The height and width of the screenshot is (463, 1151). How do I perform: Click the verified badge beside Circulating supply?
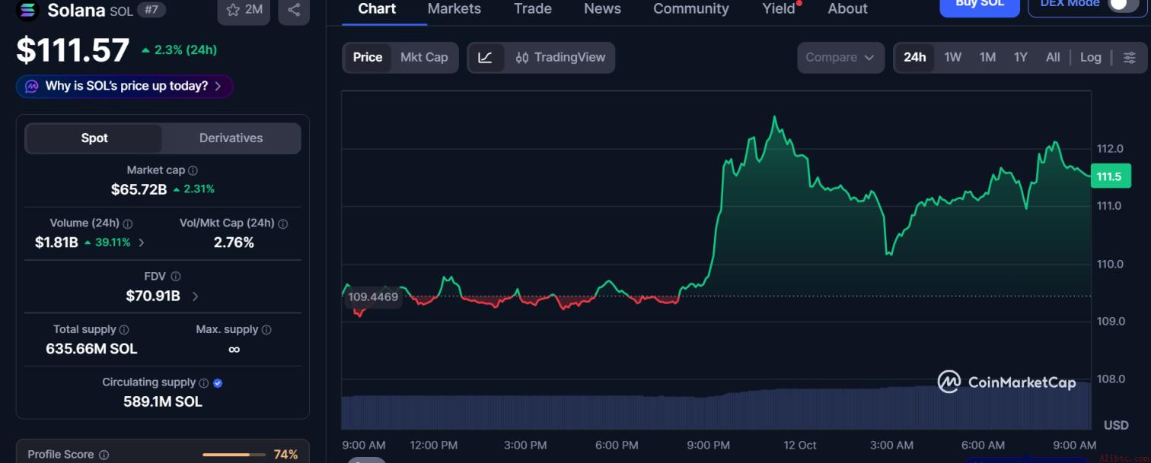pos(218,383)
